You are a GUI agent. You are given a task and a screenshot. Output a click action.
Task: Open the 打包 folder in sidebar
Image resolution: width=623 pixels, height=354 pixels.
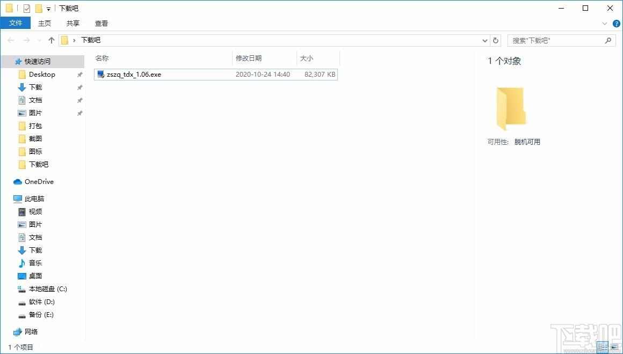click(35, 126)
